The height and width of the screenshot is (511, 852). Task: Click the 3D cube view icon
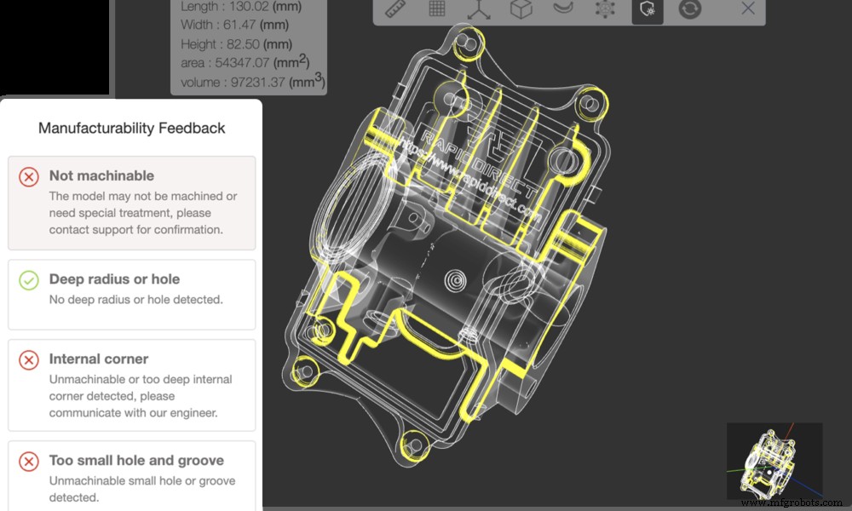pos(521,10)
